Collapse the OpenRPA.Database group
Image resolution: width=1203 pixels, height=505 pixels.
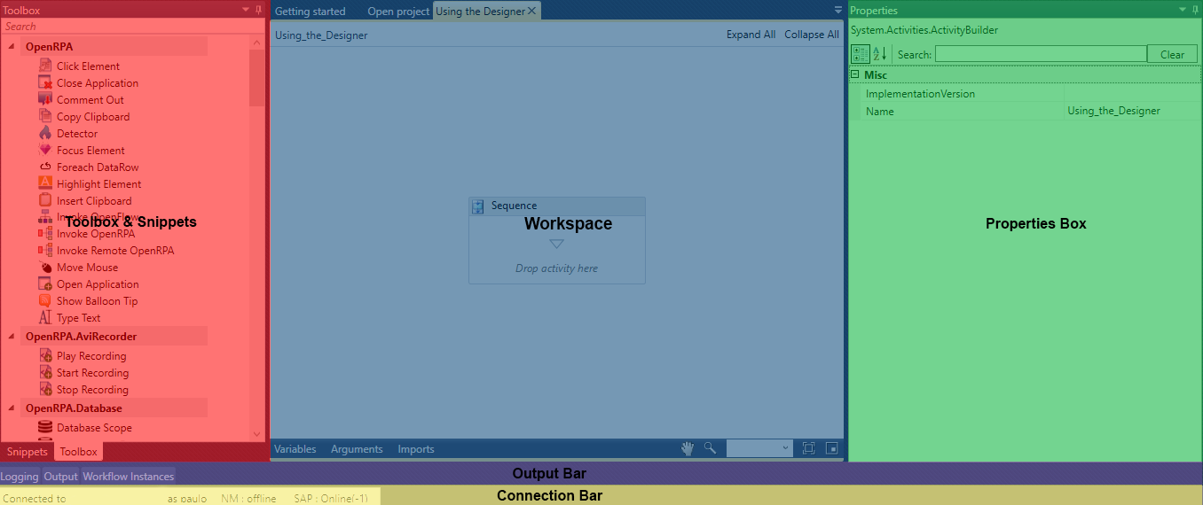[11, 408]
